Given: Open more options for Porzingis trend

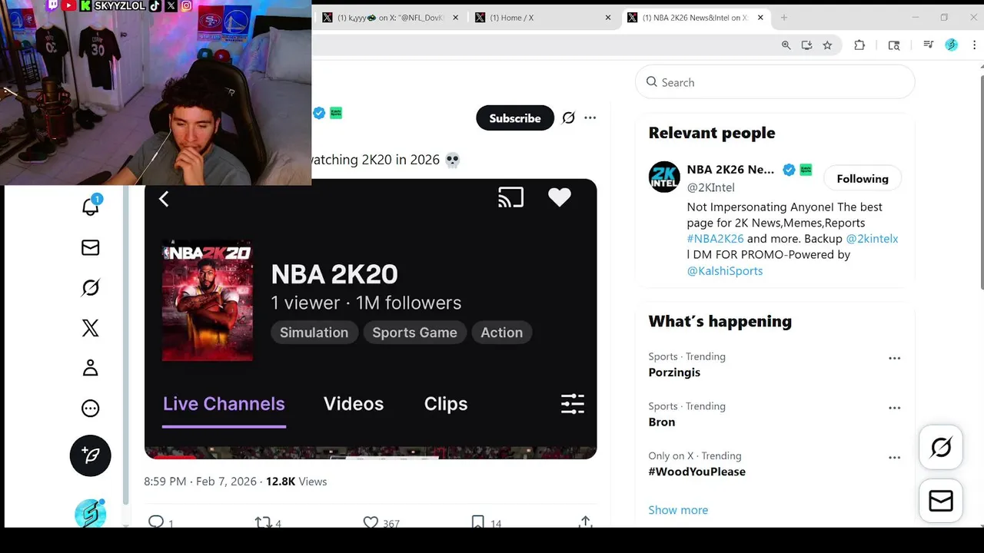Looking at the screenshot, I should [894, 358].
